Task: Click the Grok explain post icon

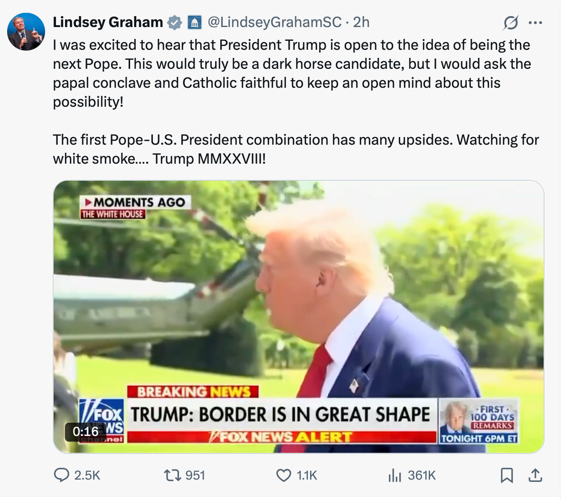Action: click(511, 23)
